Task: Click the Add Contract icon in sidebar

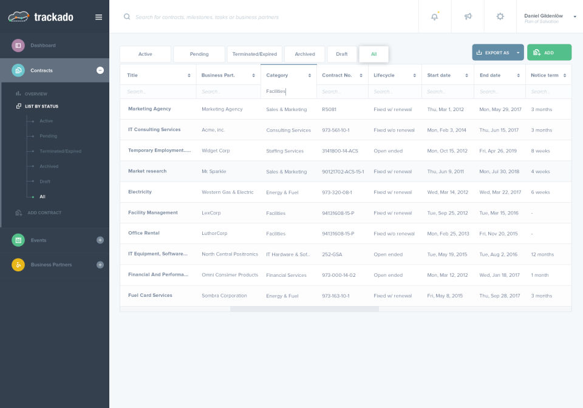Action: coord(19,212)
